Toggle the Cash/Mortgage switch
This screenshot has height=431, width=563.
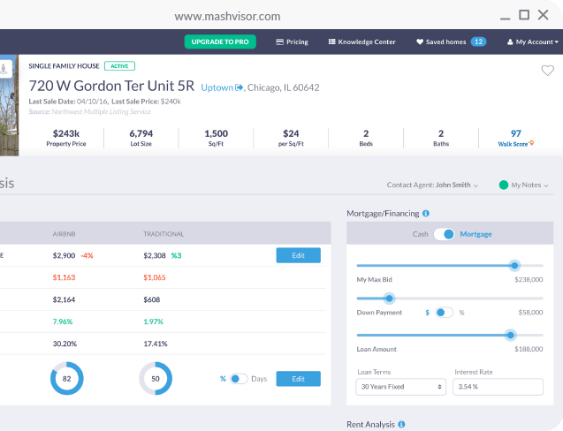[445, 234]
